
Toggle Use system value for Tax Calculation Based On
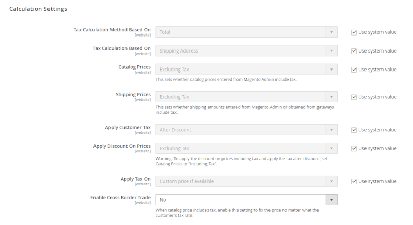[x=354, y=51]
